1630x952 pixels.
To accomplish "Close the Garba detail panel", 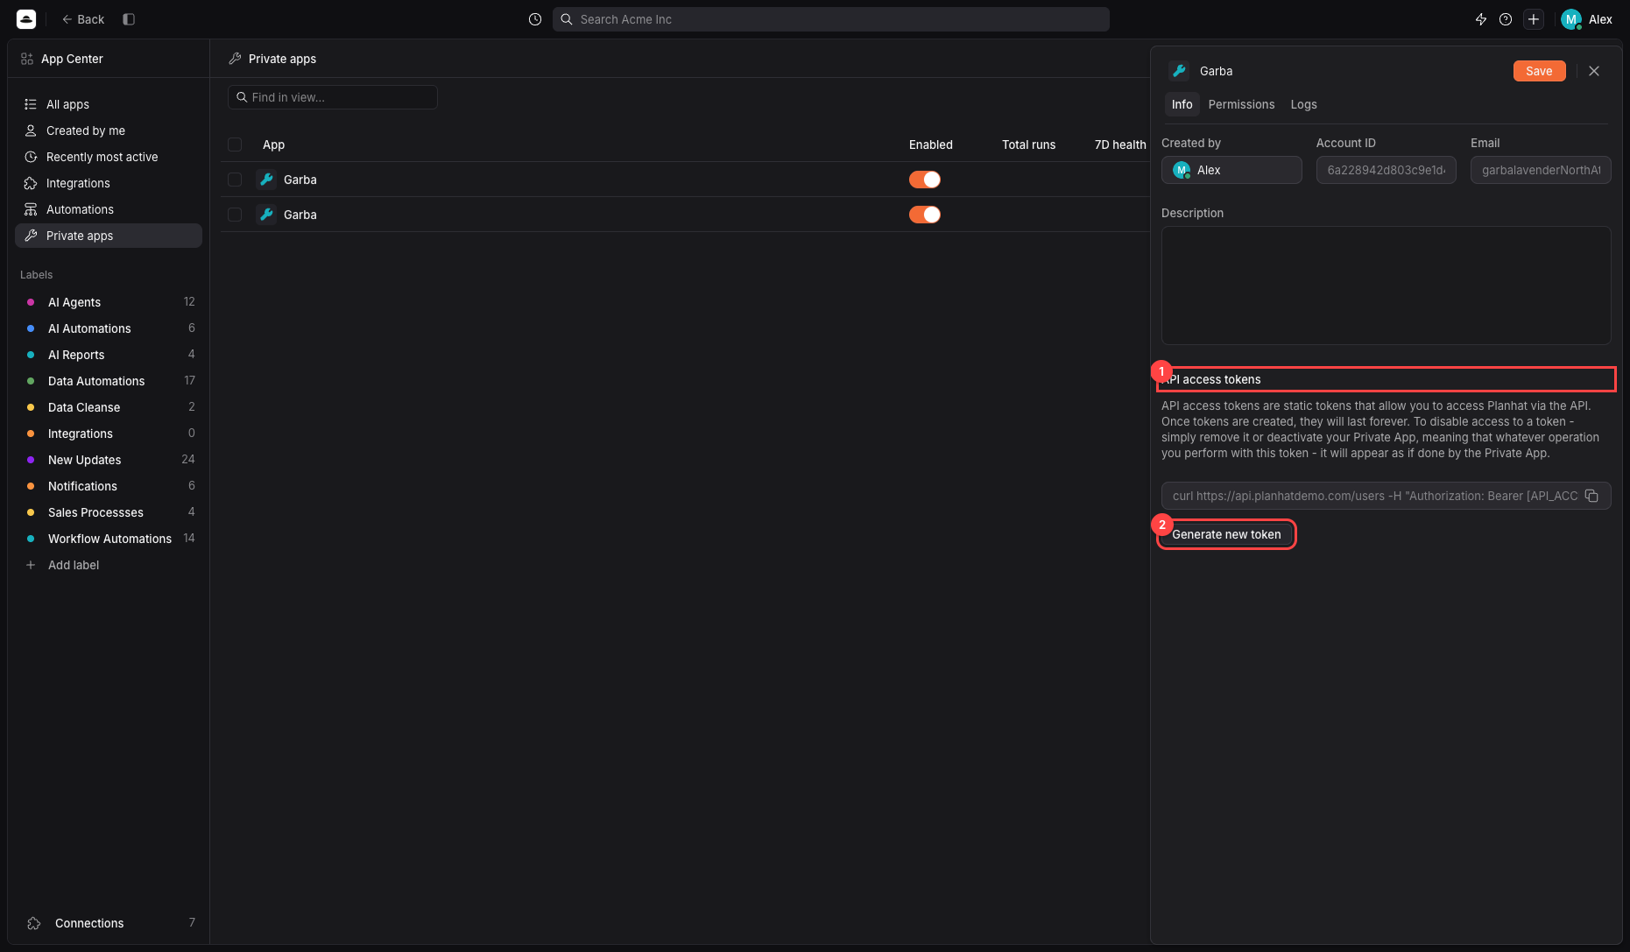I will (x=1594, y=71).
